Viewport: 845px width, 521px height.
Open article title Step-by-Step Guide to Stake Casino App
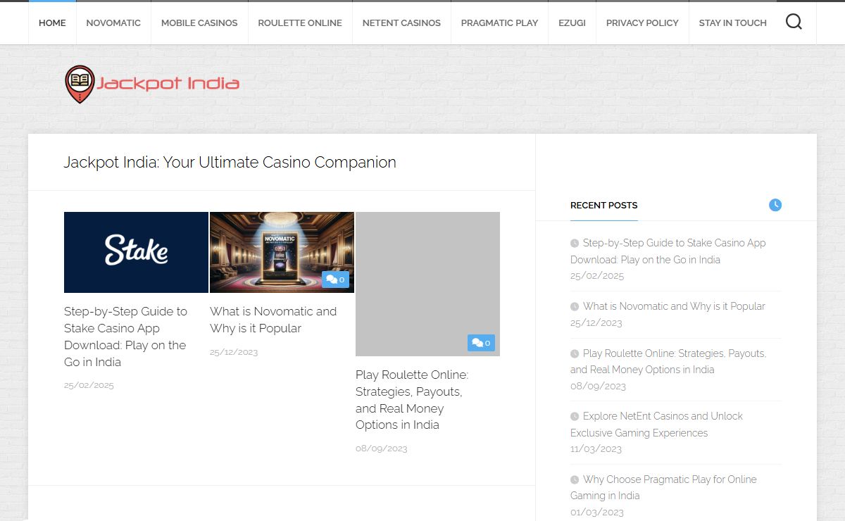tap(125, 337)
